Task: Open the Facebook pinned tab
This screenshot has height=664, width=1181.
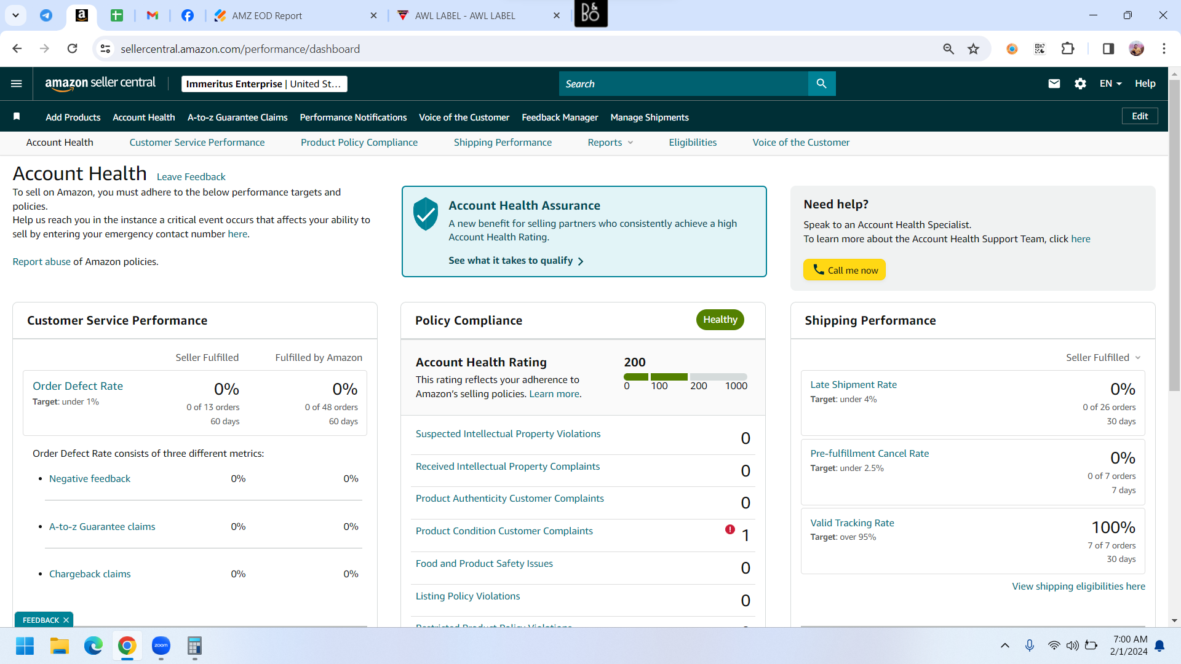Action: (188, 15)
